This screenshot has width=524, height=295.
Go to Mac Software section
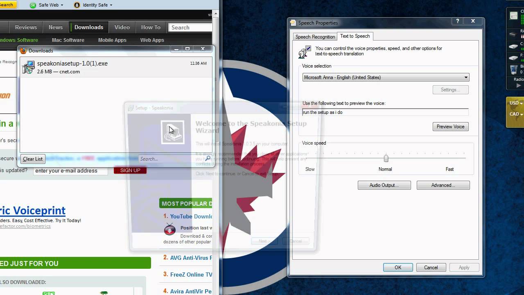pos(68,40)
